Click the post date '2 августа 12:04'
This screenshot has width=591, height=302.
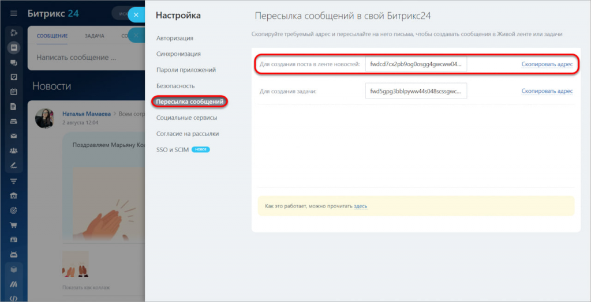pos(80,123)
